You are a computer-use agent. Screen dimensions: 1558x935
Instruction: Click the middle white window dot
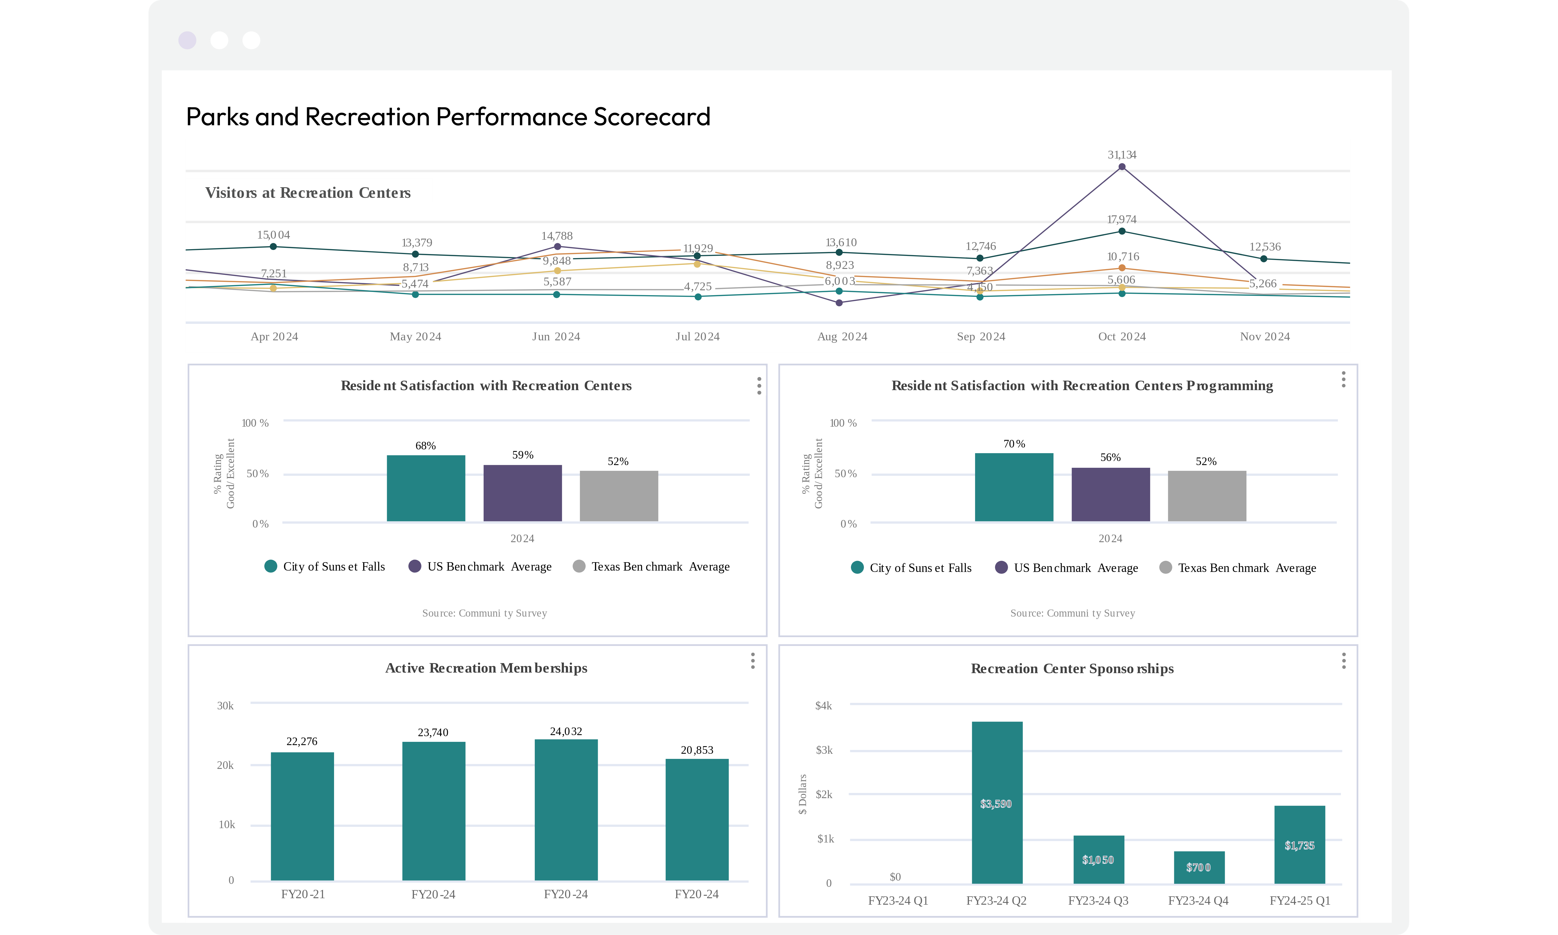pos(219,40)
